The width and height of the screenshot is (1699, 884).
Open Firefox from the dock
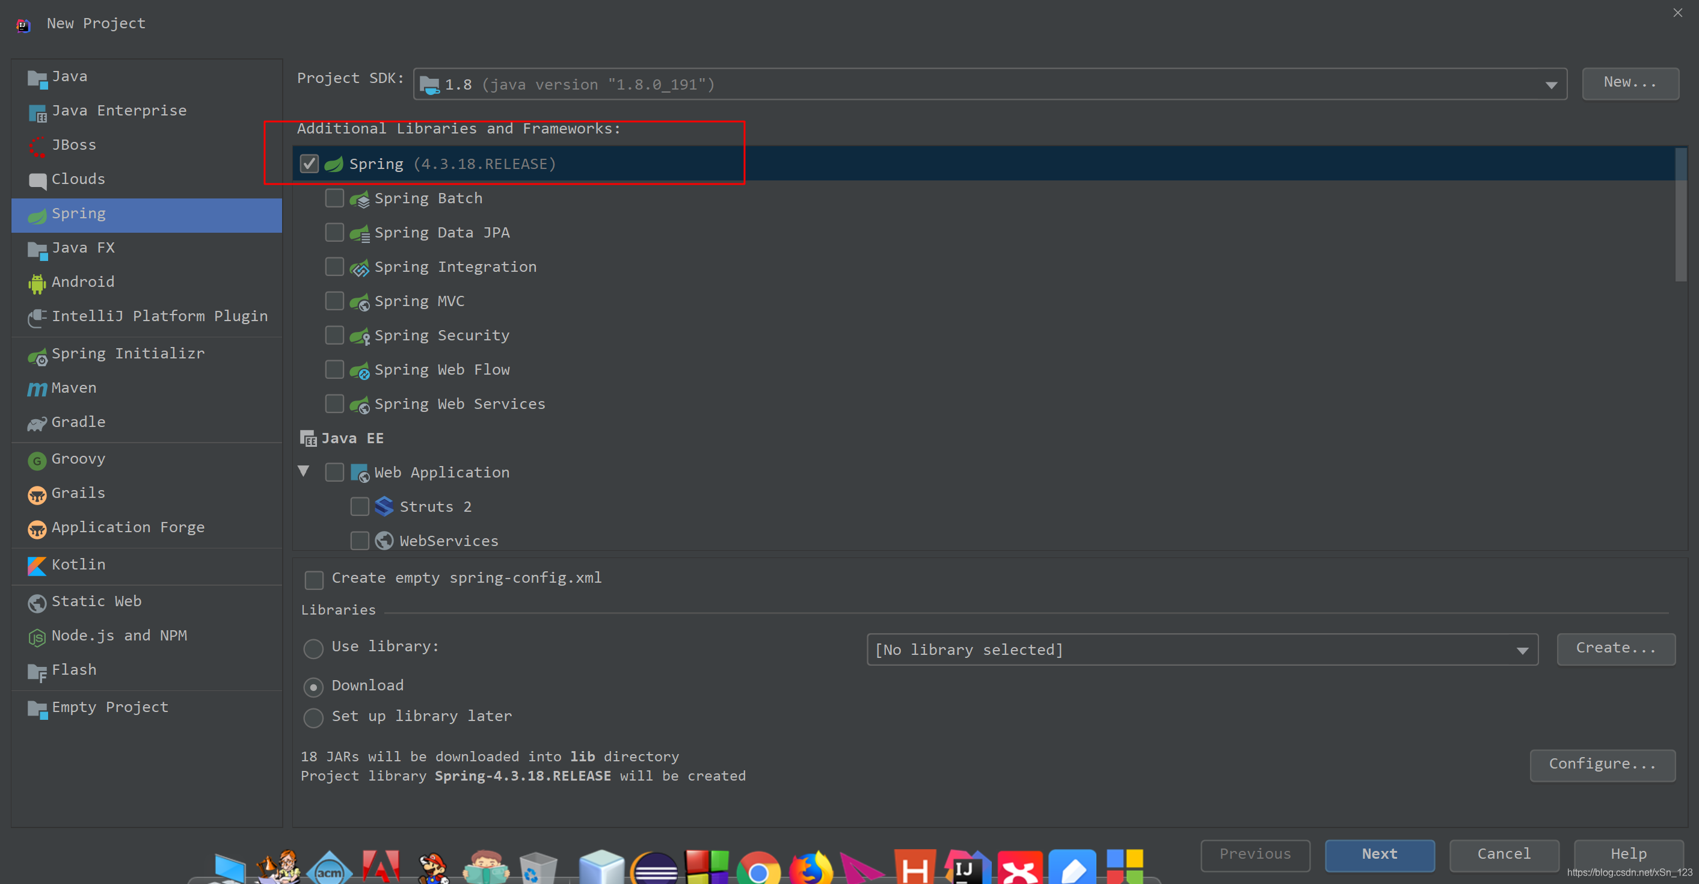pos(811,868)
